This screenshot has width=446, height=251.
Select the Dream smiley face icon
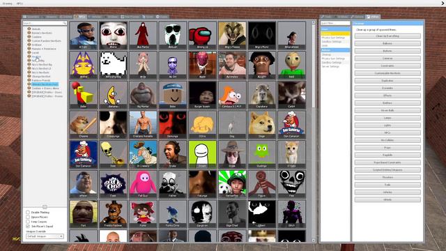point(202,154)
